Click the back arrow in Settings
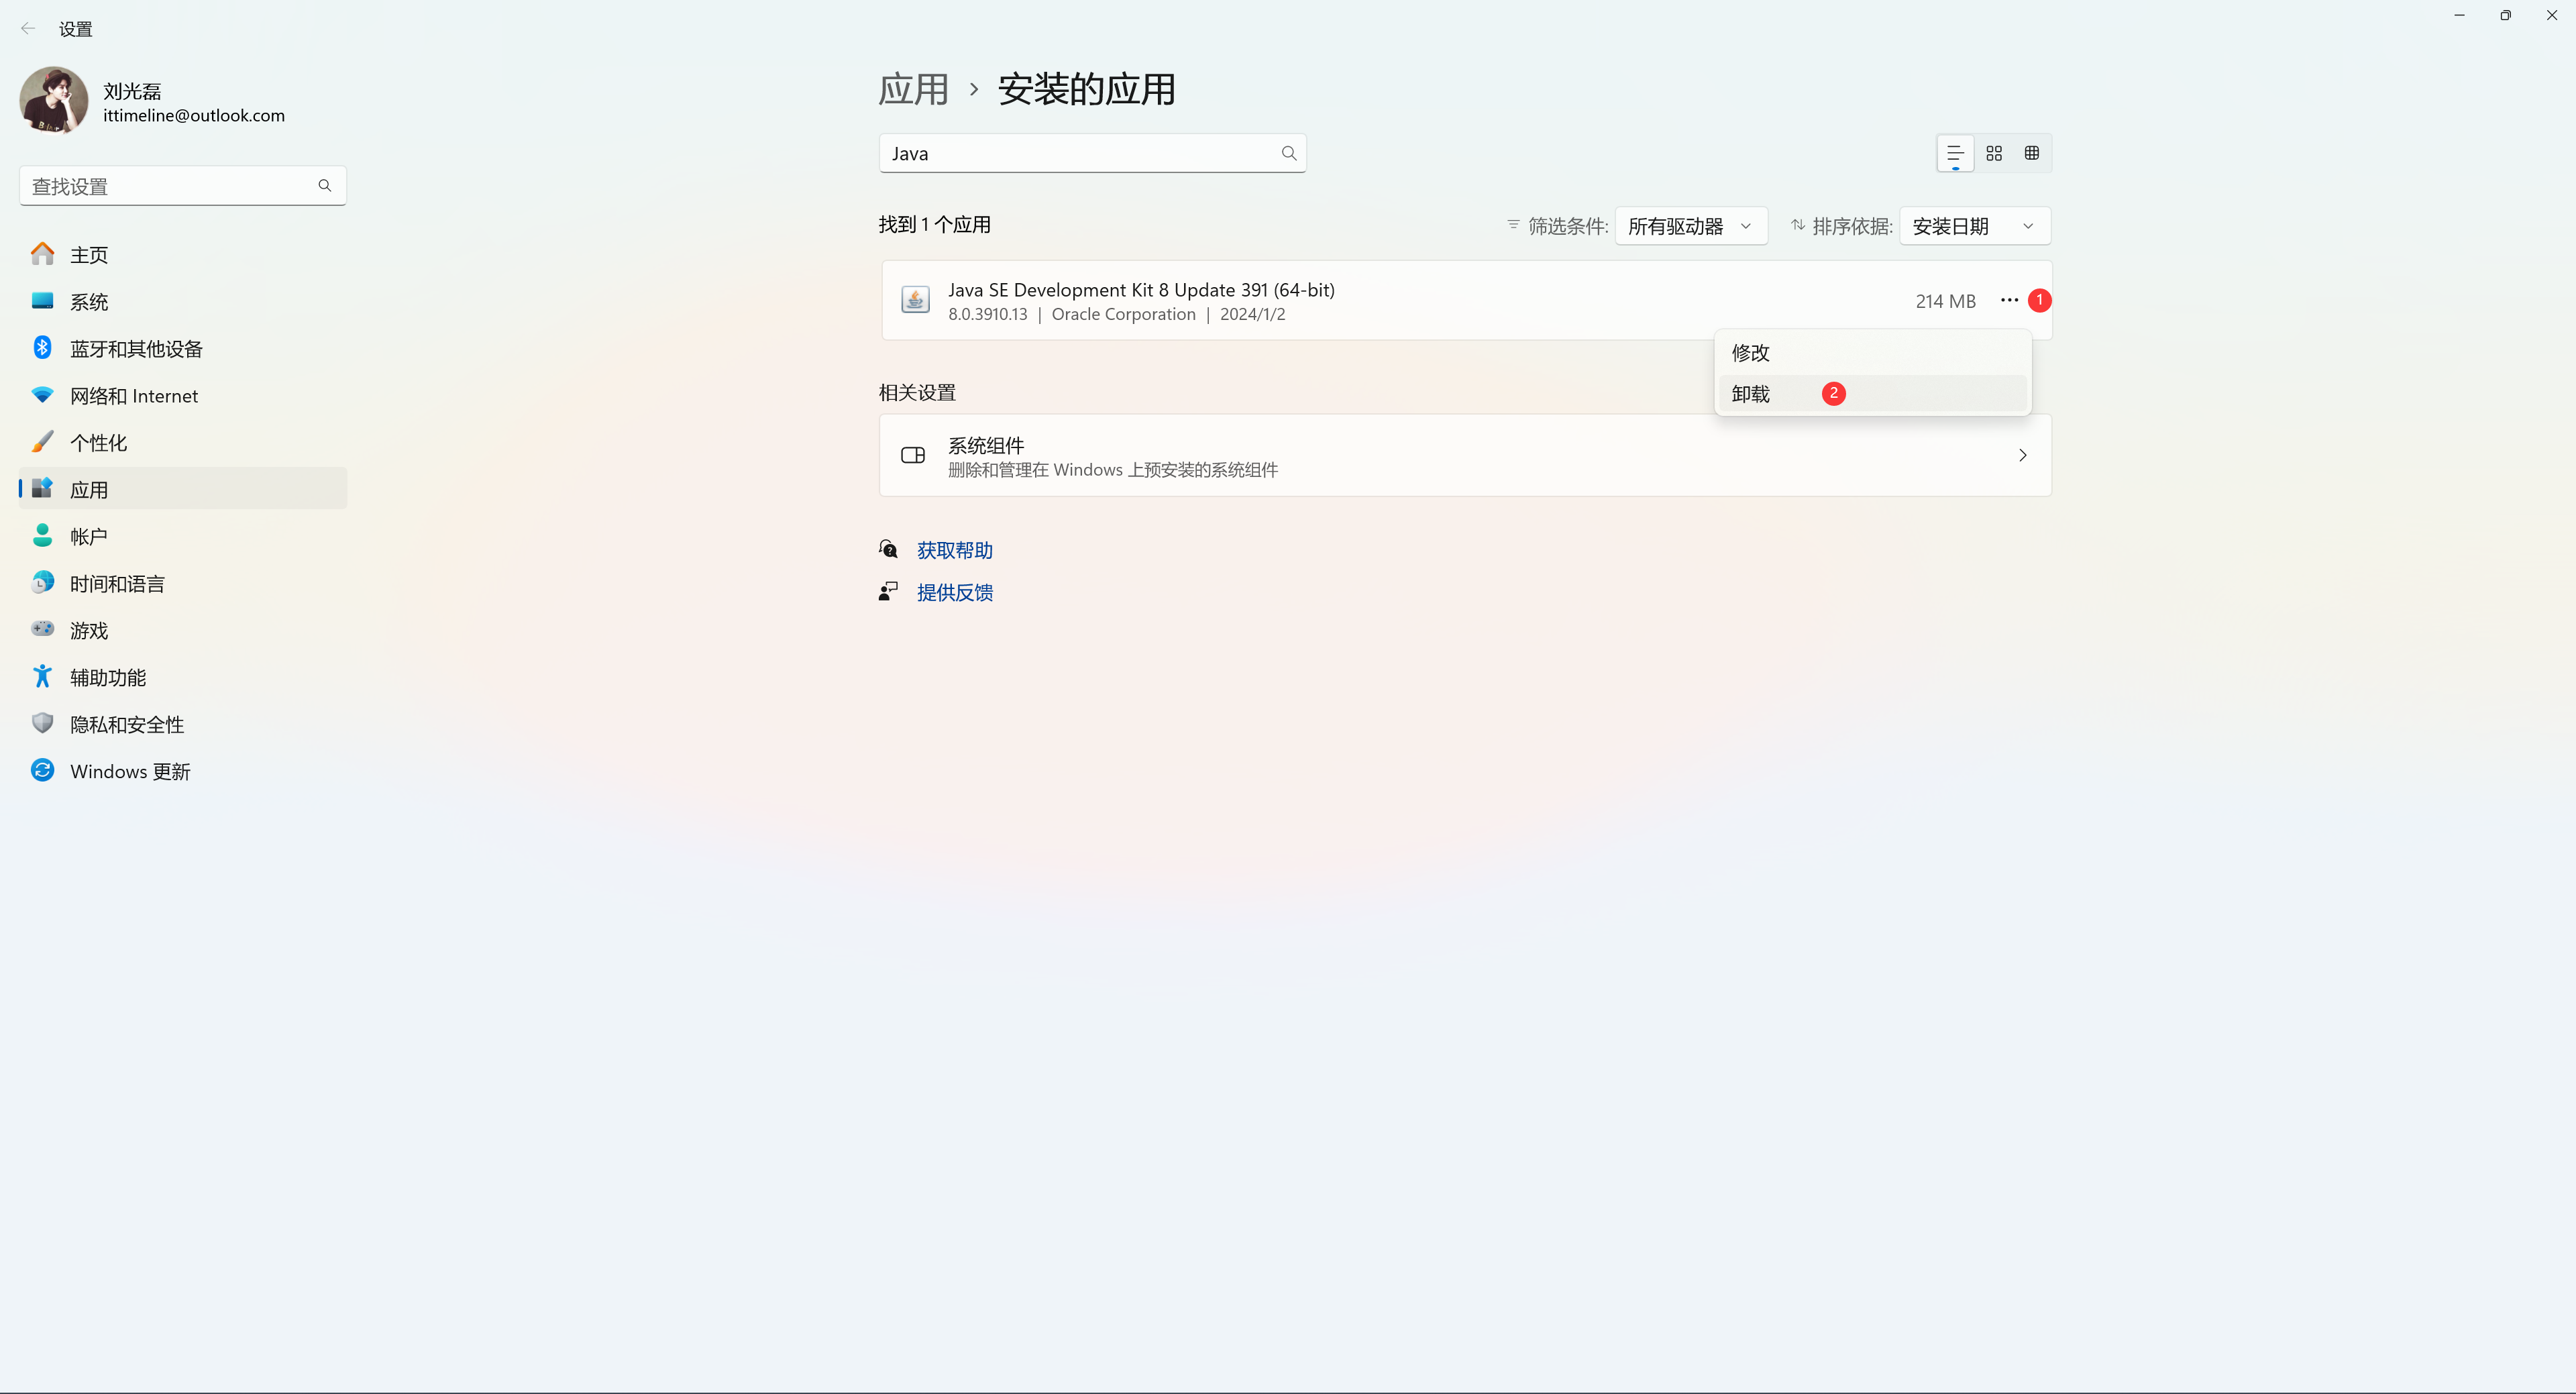Screen dimensions: 2576x1394 [28, 29]
